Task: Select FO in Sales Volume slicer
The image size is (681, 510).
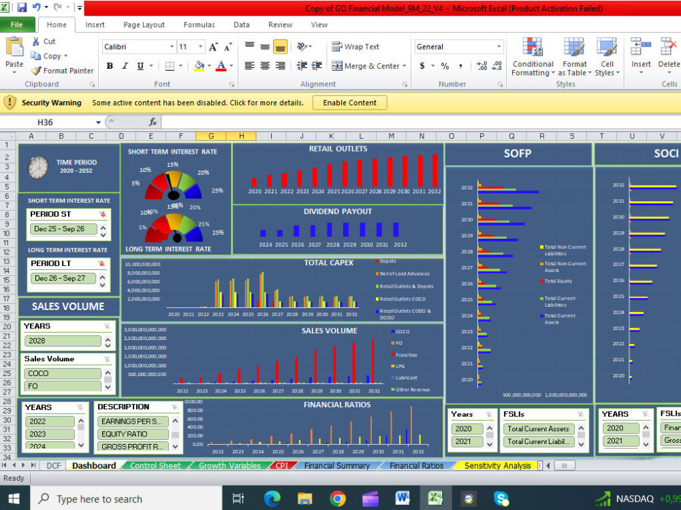Action: click(x=63, y=386)
